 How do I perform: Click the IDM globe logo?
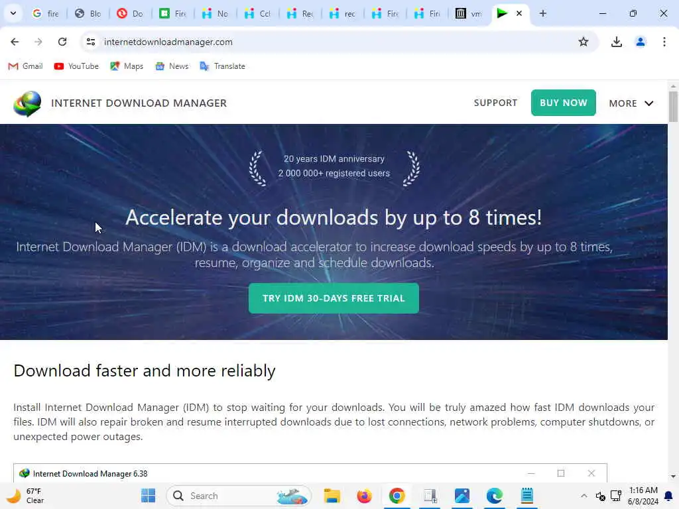coord(27,103)
